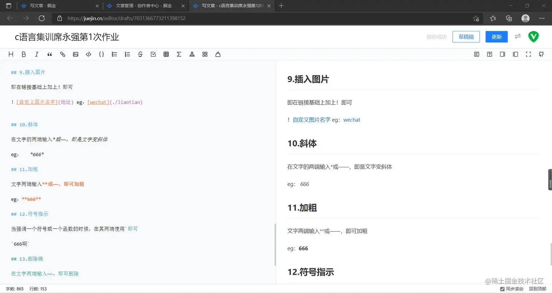Open the browser settings and more menu
Image resolution: width=552 pixels, height=293 pixels.
tap(542, 18)
